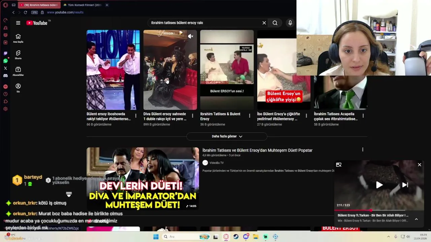
Task: Open options for 'İbrahim Tatlıses Acapella' short
Action: tap(363, 116)
